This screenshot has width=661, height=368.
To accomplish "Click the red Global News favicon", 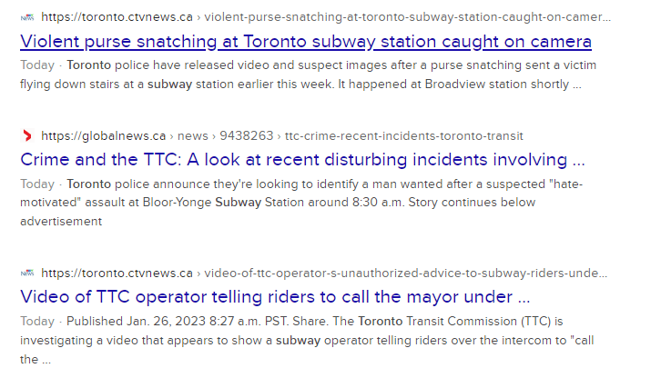I will pos(27,136).
